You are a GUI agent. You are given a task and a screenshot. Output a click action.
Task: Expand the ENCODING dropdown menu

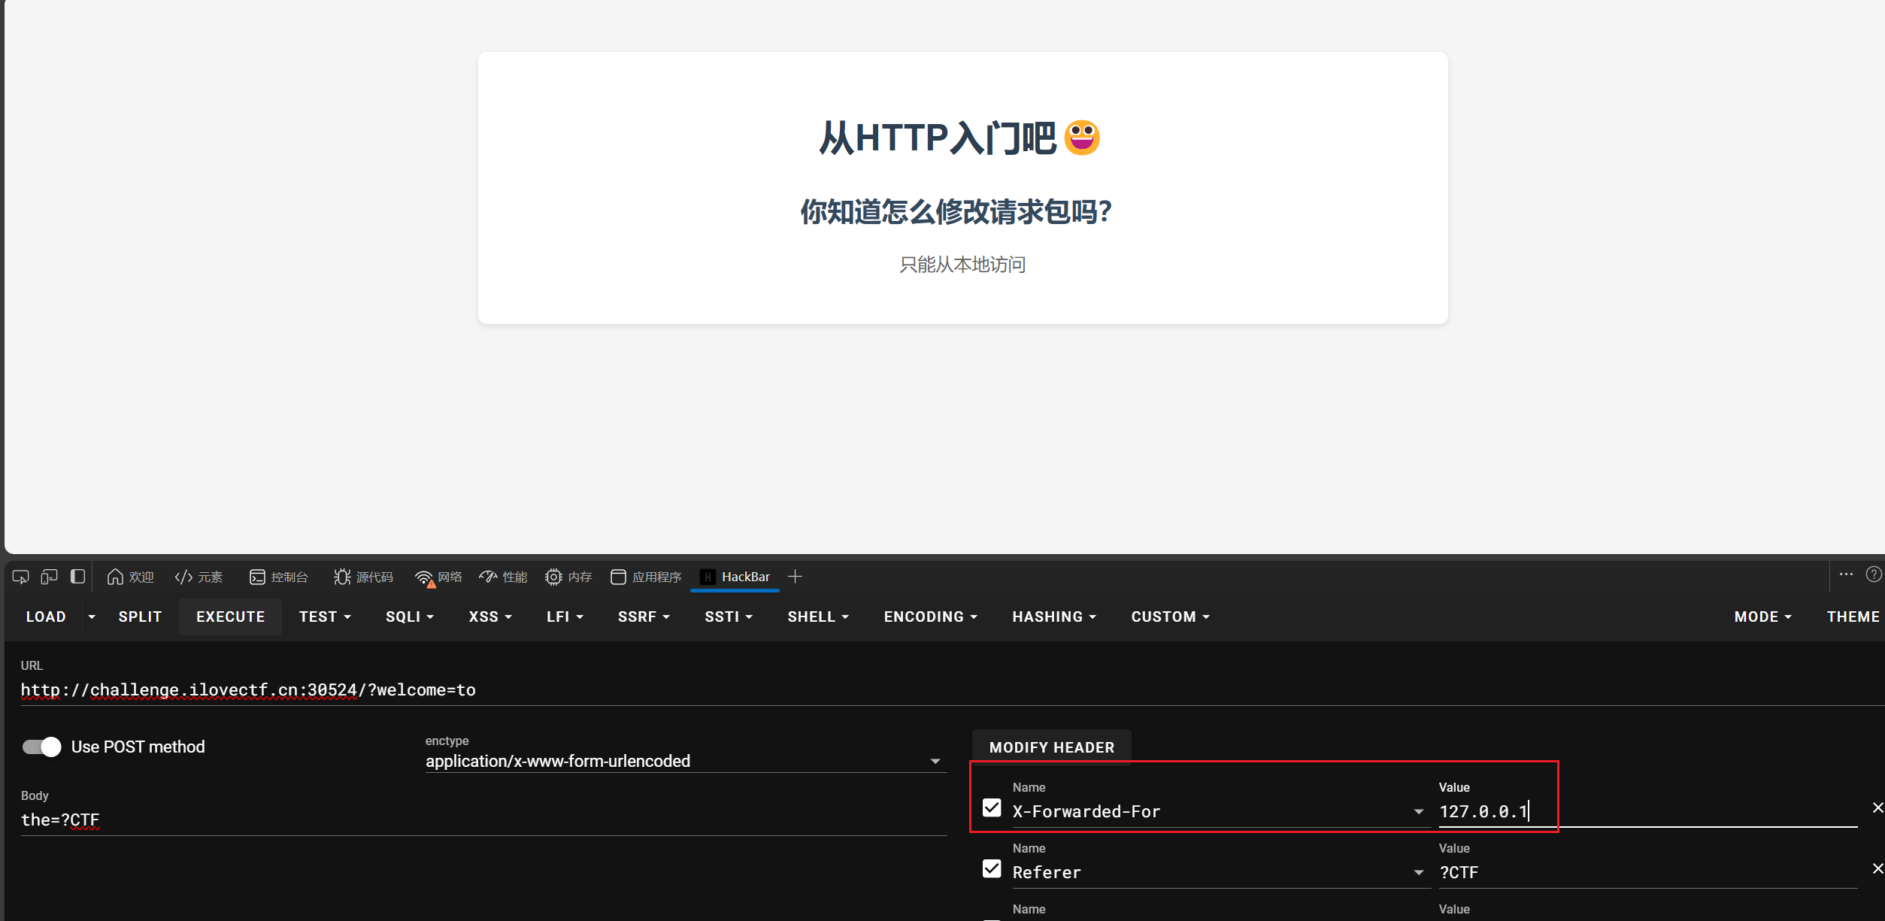click(x=930, y=617)
